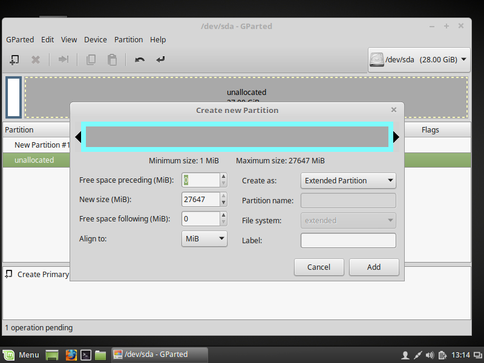Focus the Free space preceding field
Viewport: 484px width, 363px height.
pos(201,180)
